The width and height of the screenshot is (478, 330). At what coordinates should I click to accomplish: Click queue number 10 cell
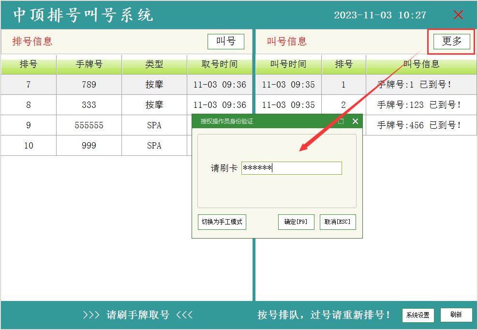click(29, 146)
